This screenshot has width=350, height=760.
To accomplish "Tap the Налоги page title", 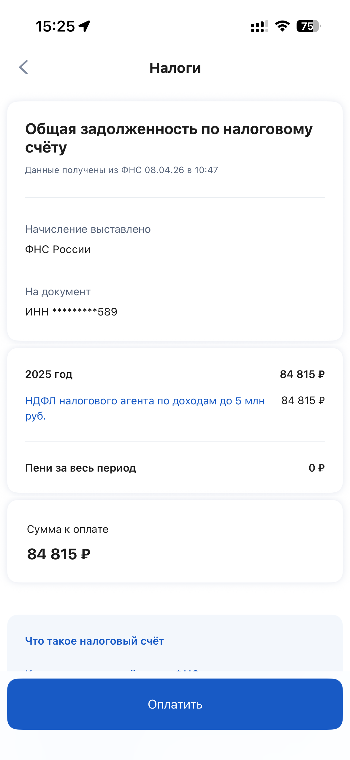I will pos(175,68).
